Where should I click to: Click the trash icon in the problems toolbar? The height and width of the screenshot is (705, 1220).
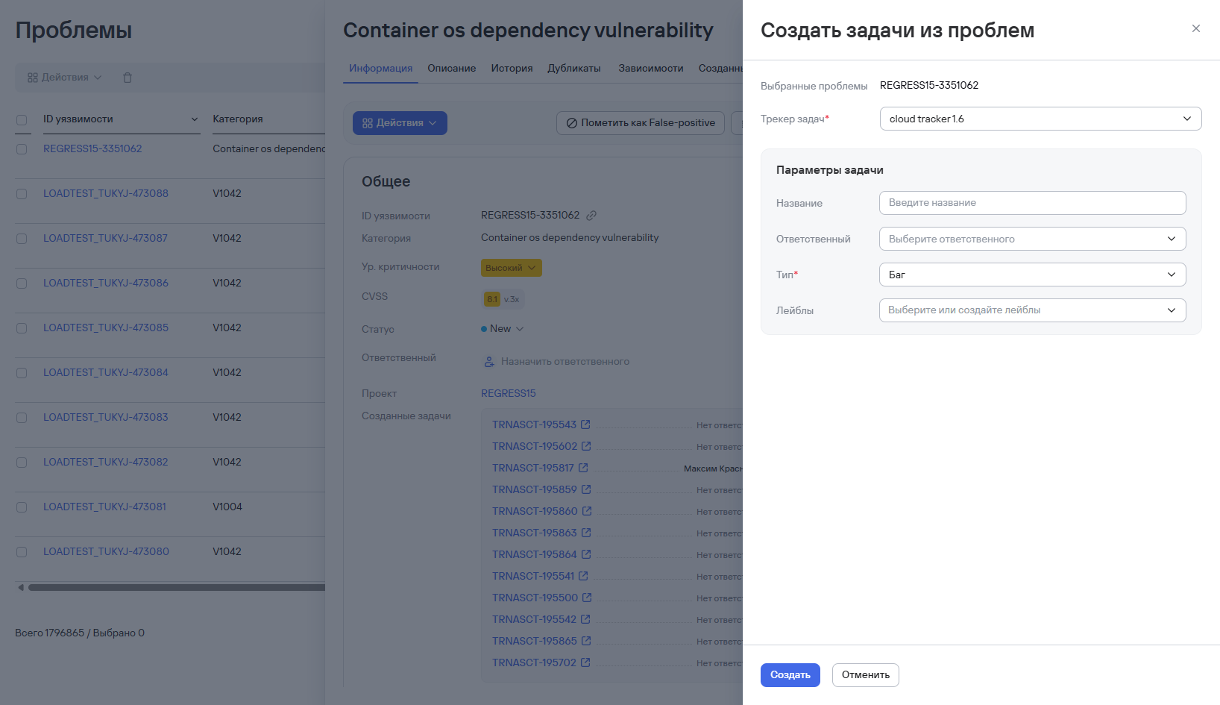pyautogui.click(x=128, y=78)
